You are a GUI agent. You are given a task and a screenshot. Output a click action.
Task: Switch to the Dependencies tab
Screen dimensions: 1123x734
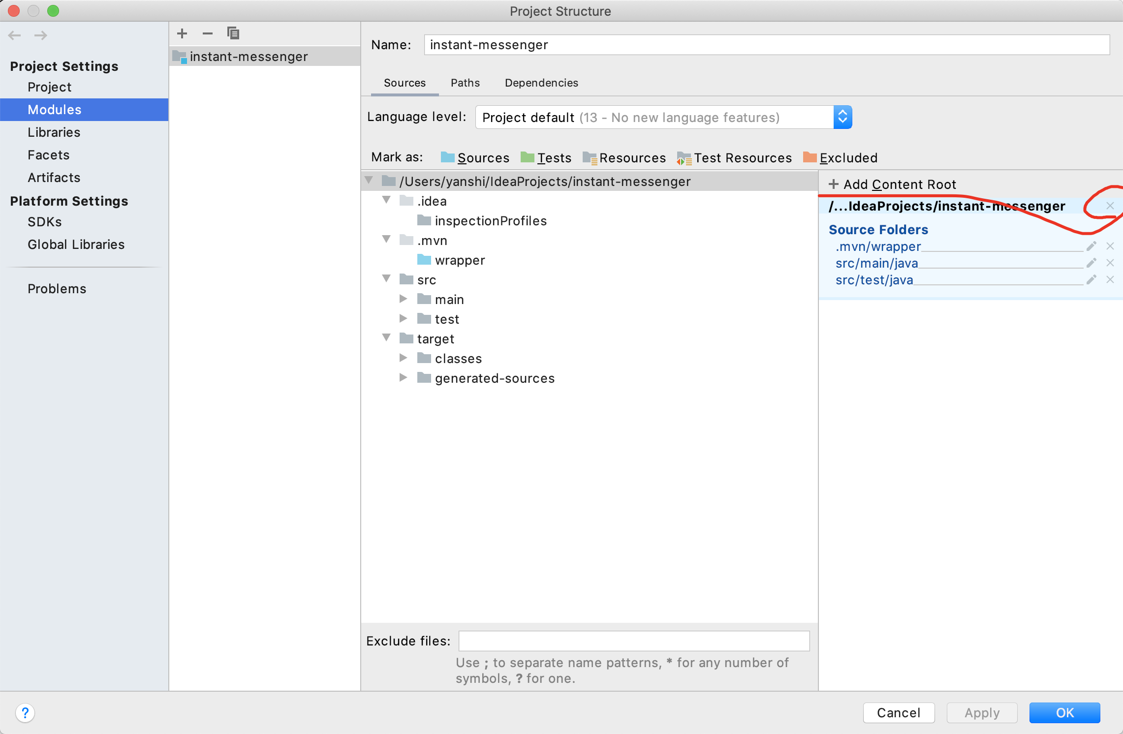[541, 83]
